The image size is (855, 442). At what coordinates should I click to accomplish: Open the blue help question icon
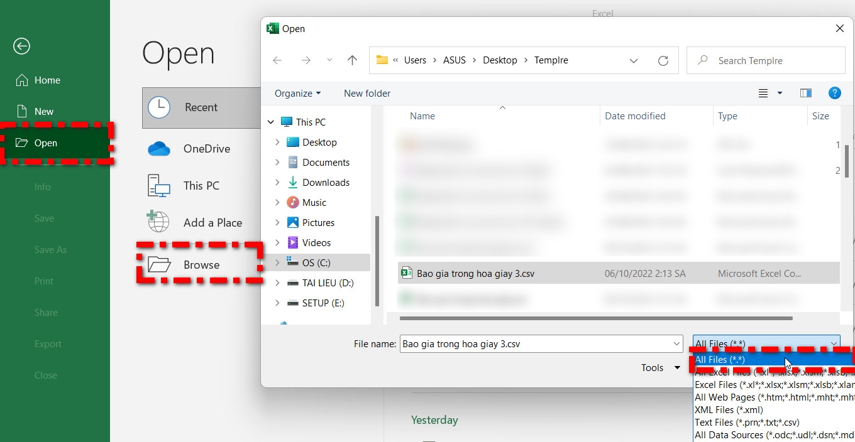pyautogui.click(x=835, y=94)
